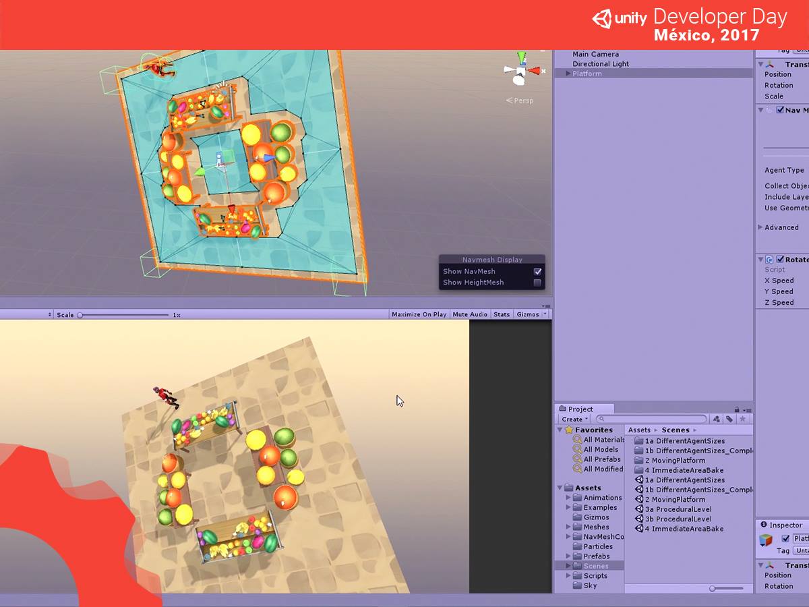Toggle the Game view Gizmos button
This screenshot has height=607, width=809.
point(527,314)
